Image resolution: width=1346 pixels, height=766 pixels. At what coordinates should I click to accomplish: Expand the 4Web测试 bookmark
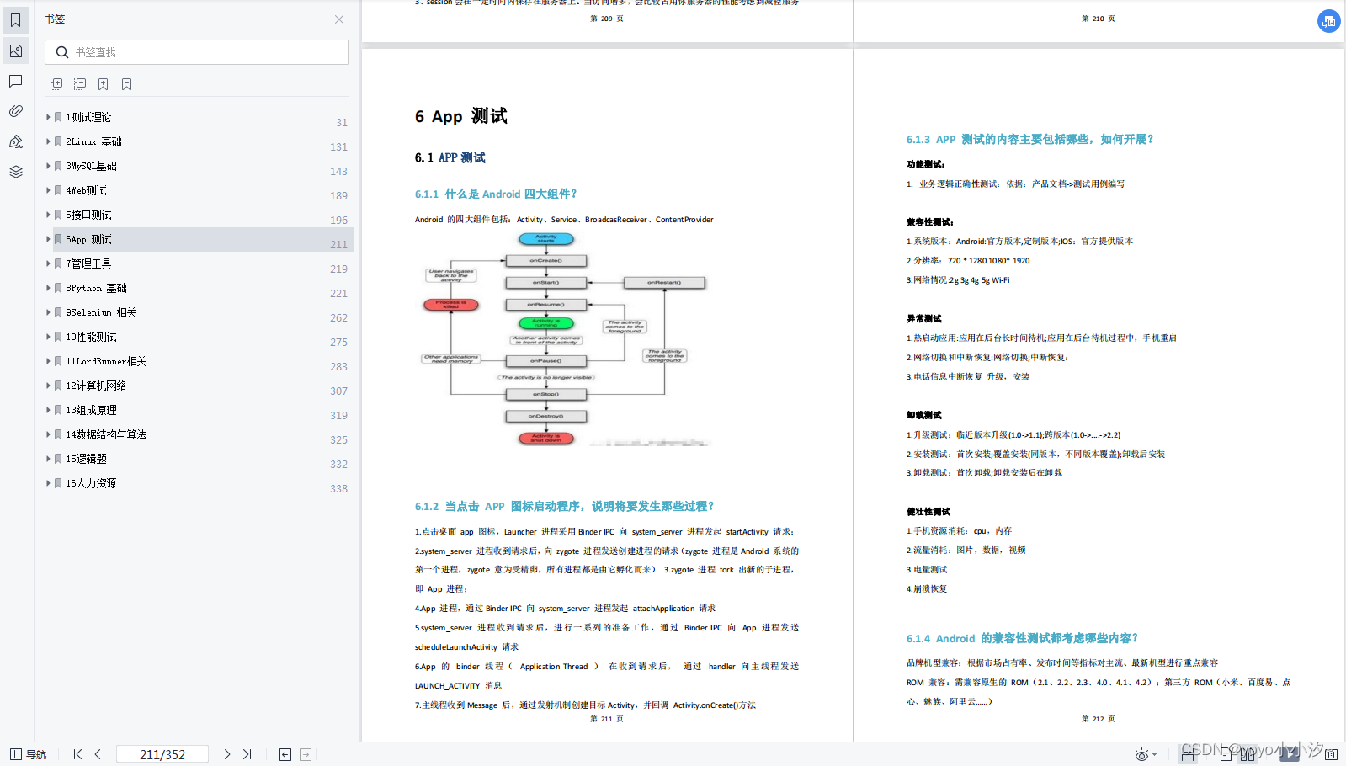click(x=48, y=190)
